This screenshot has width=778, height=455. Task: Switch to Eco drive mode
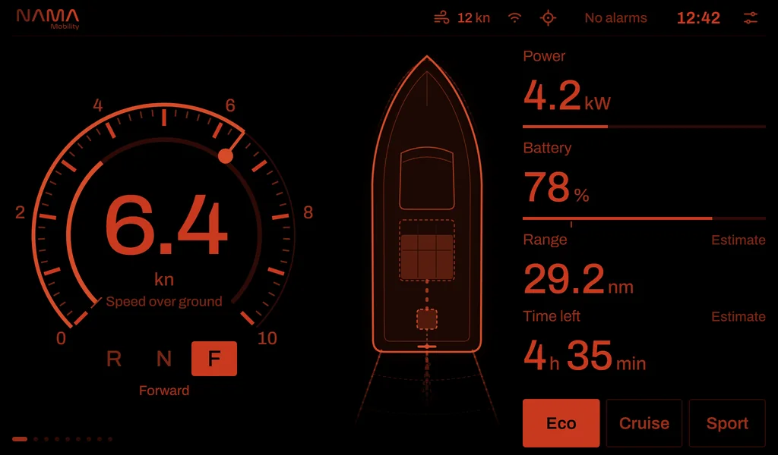pyautogui.click(x=561, y=423)
